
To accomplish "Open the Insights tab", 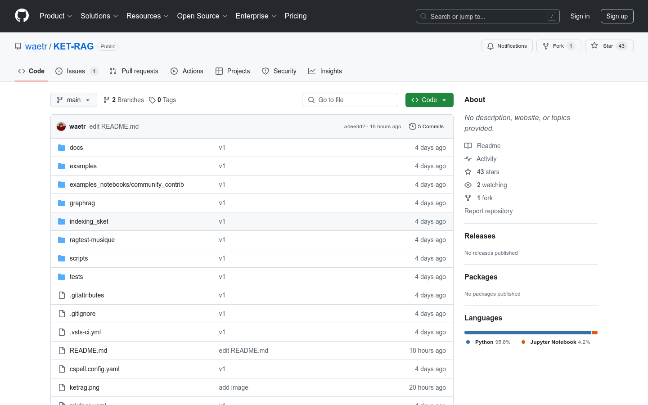I will tap(325, 71).
